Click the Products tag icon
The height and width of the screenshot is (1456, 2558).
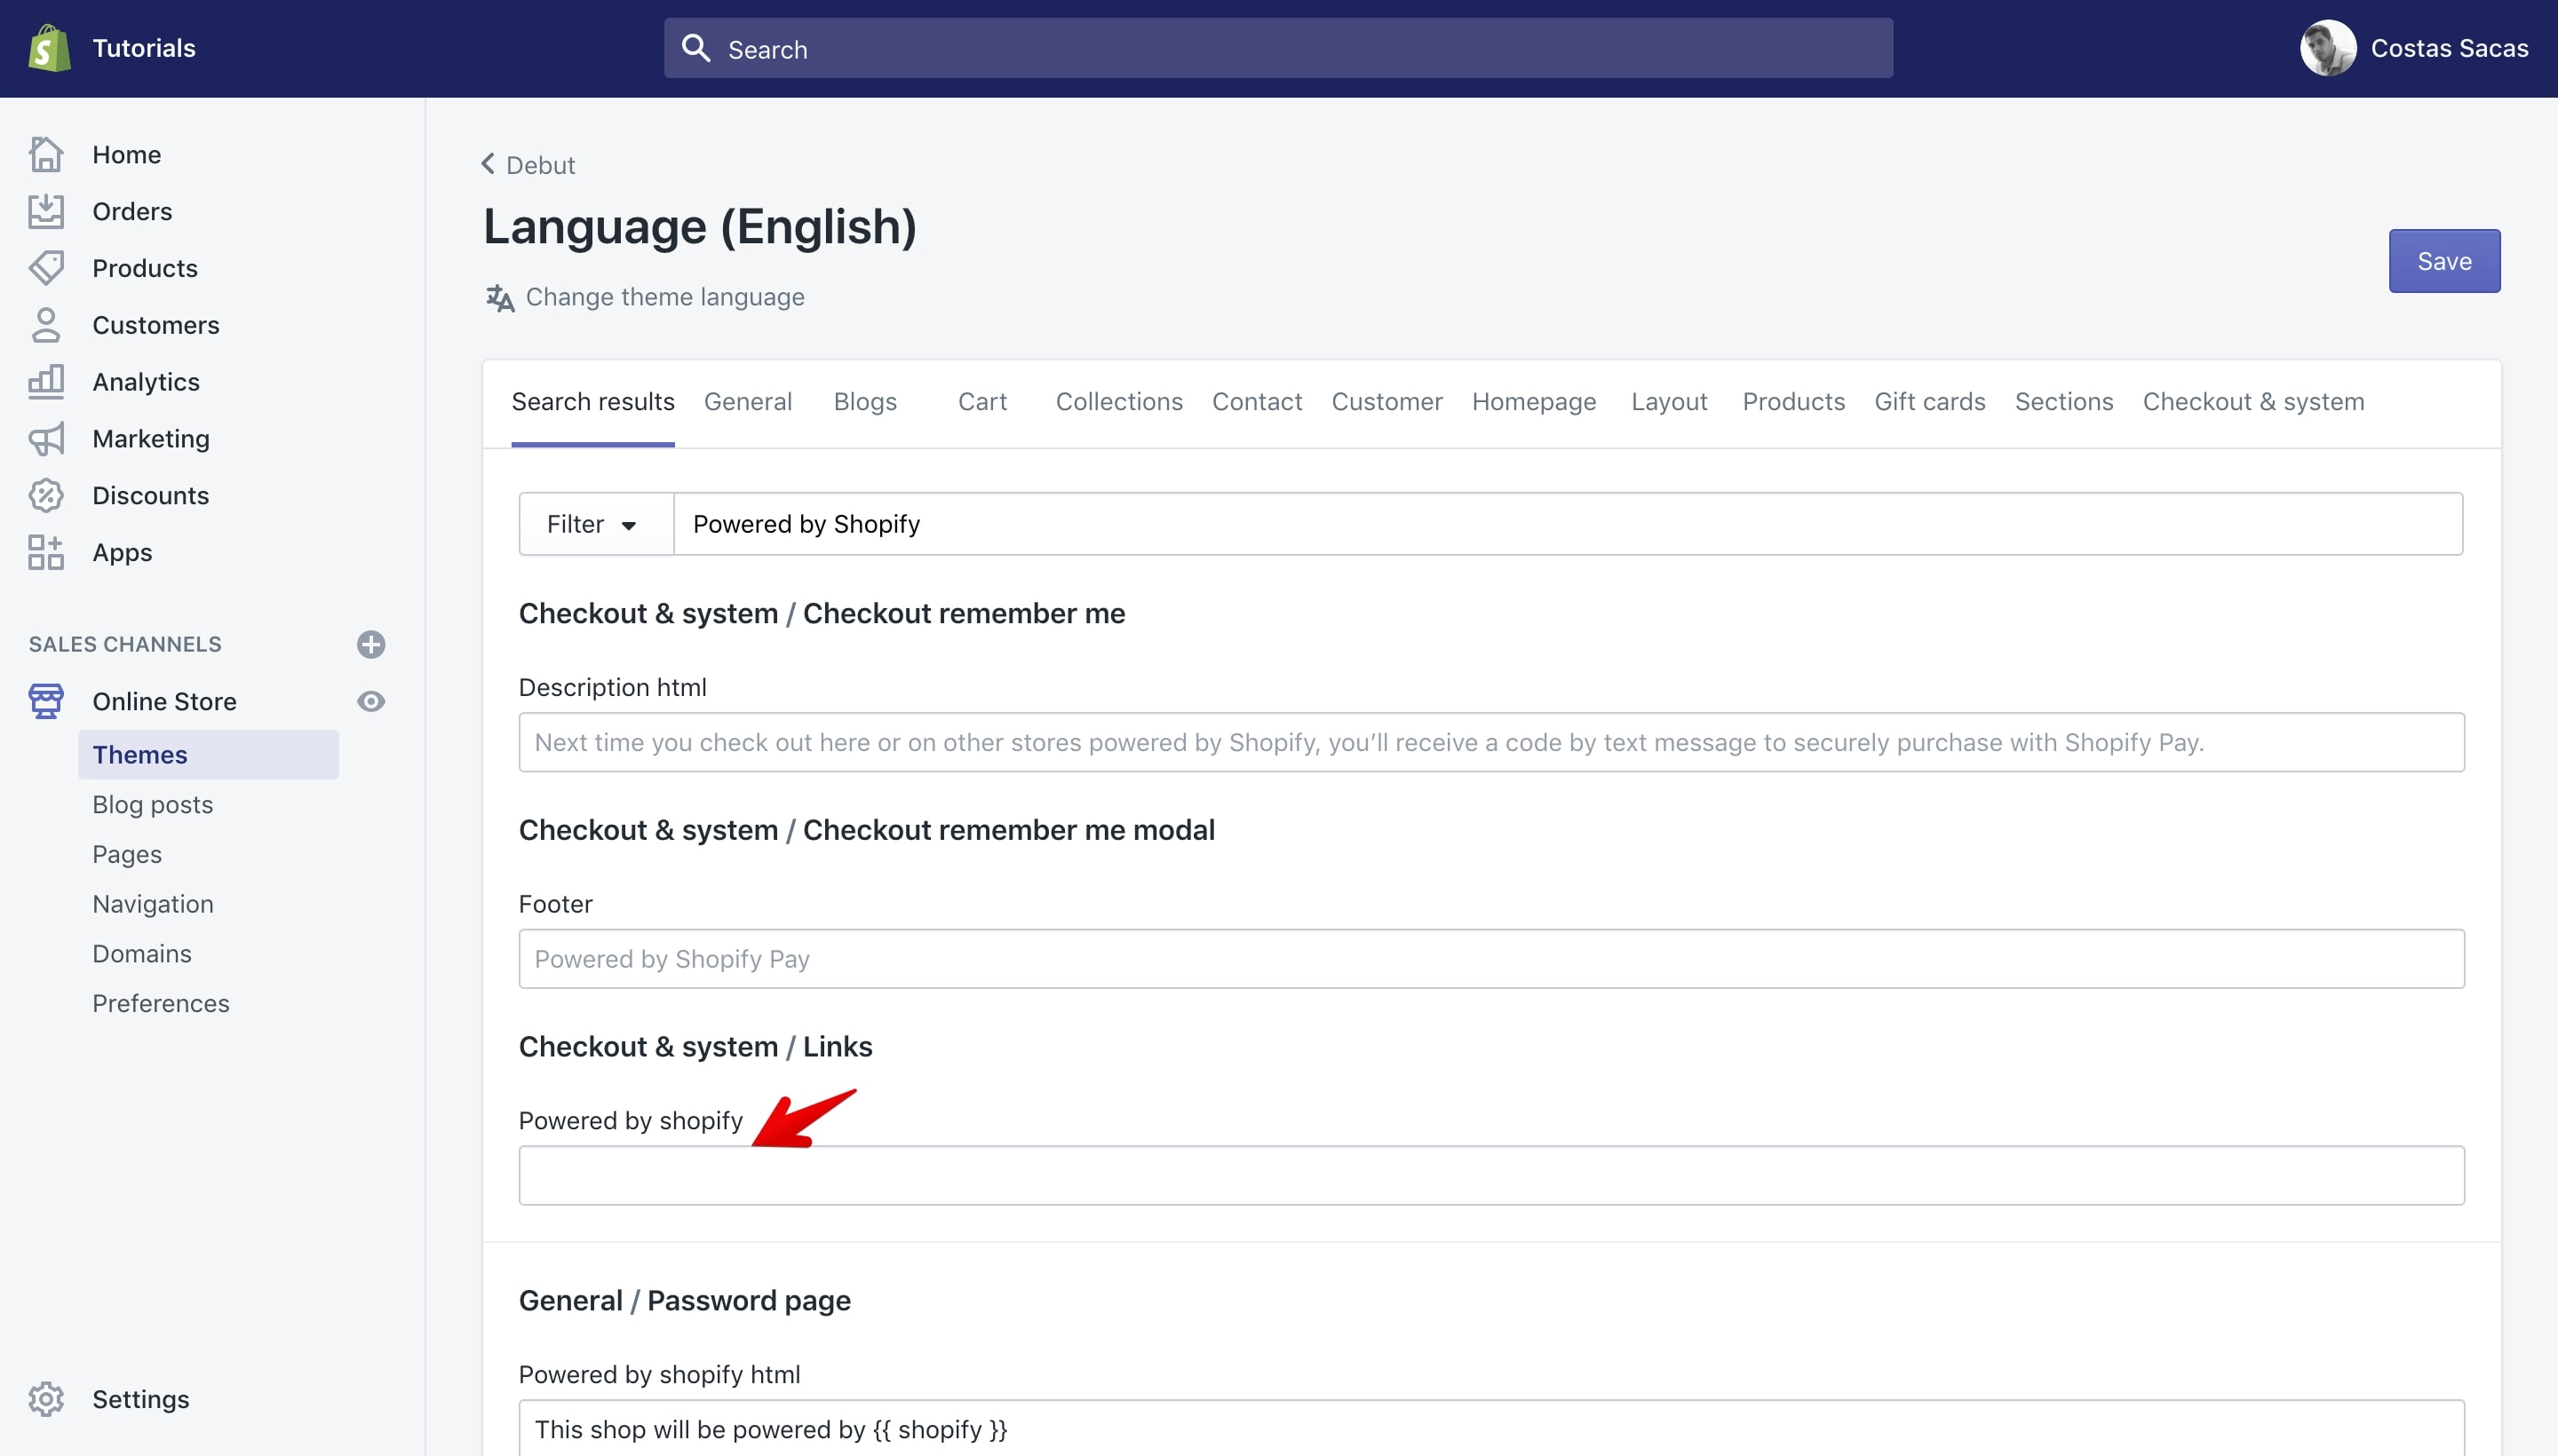(46, 268)
